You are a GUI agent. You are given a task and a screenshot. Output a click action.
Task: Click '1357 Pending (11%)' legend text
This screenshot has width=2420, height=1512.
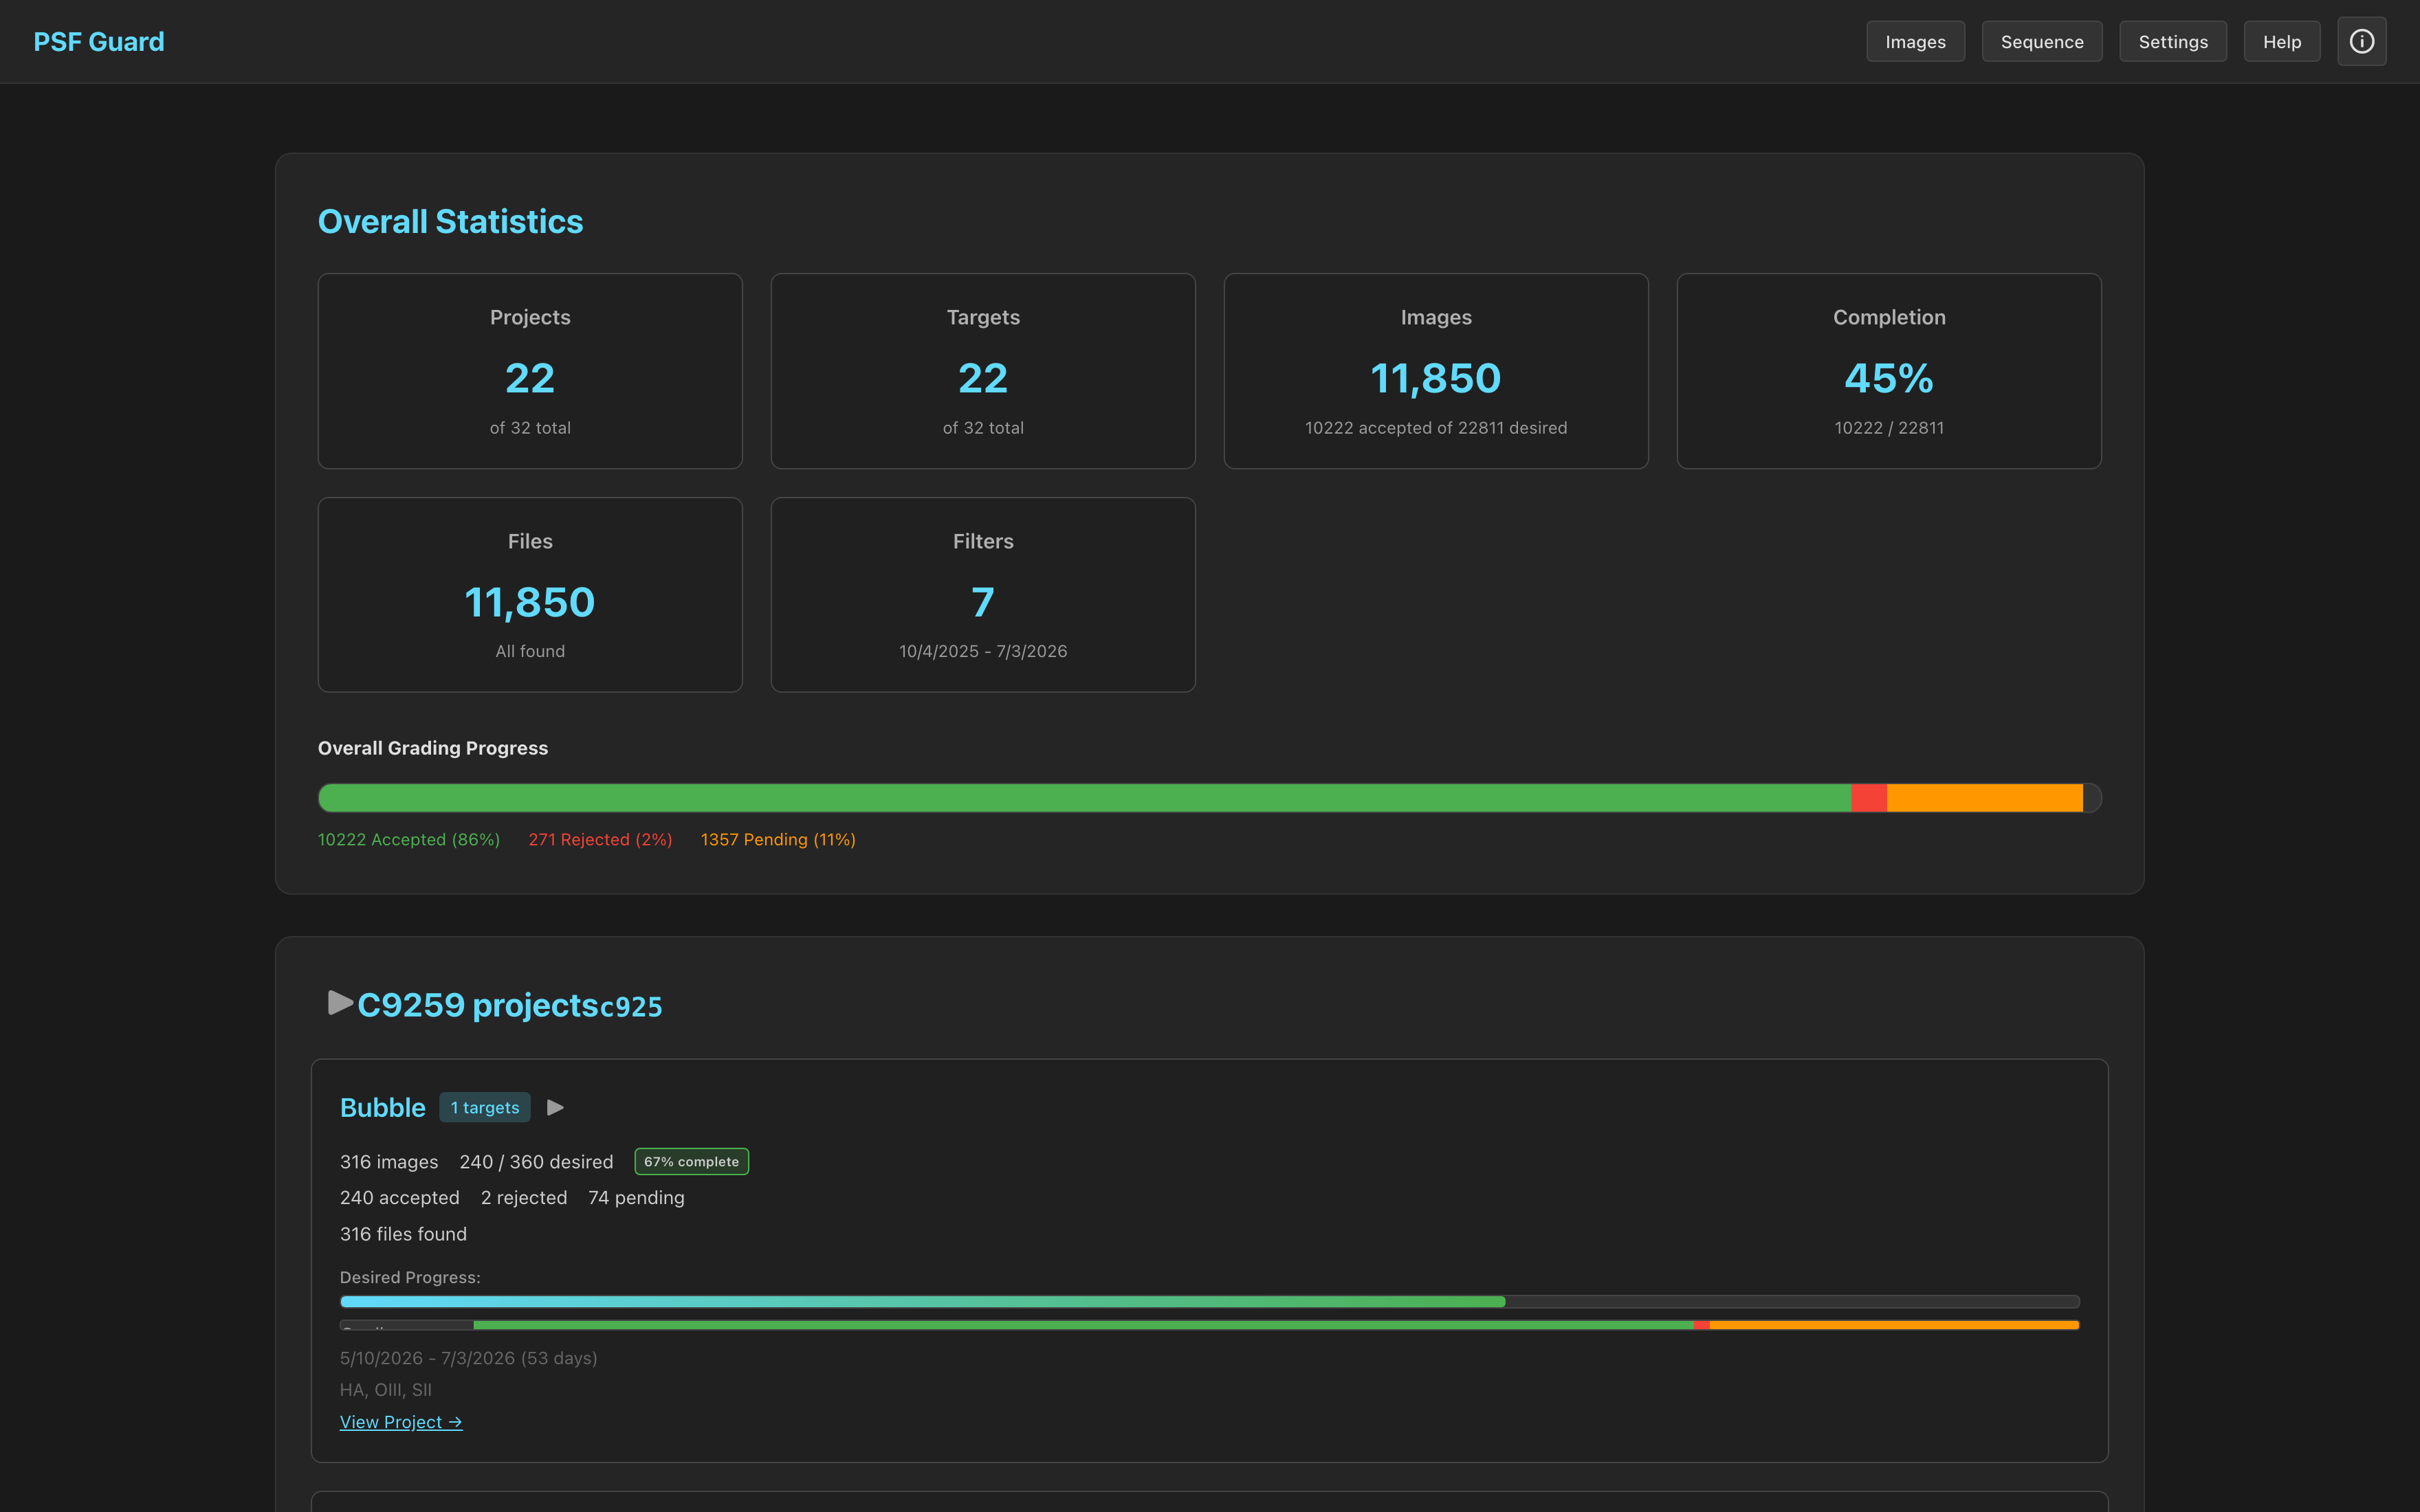[778, 839]
